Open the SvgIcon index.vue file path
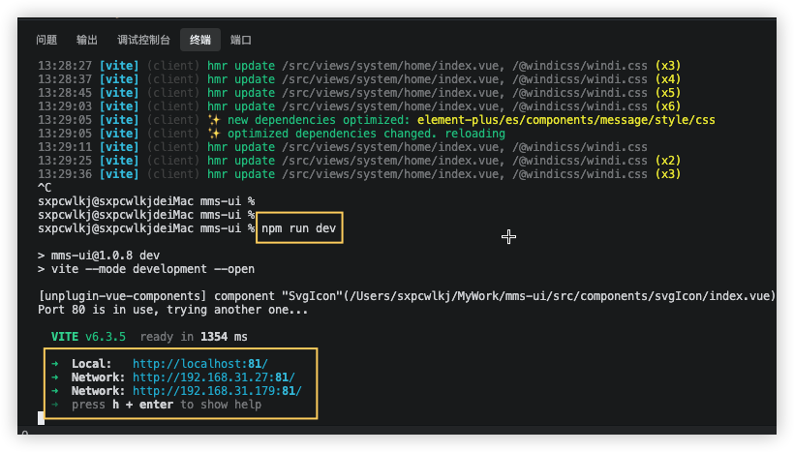 coord(562,296)
